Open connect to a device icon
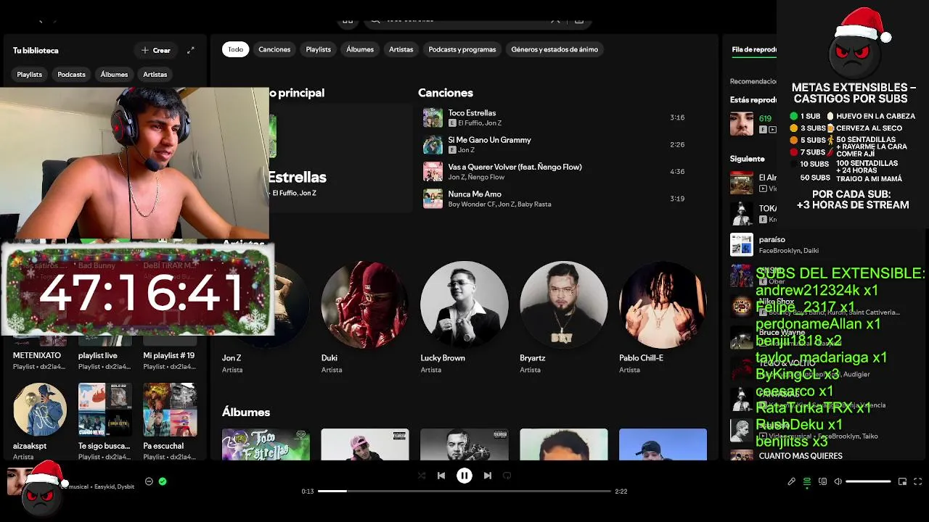This screenshot has height=522, width=929. tap(822, 481)
